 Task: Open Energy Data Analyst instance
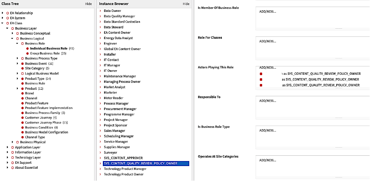pos(118,38)
